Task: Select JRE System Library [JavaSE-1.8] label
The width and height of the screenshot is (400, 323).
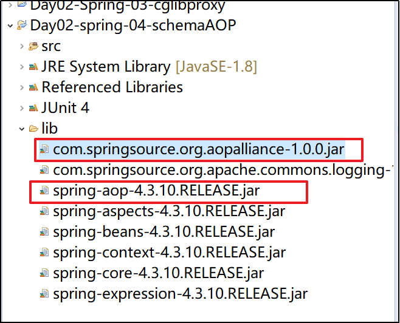Action: pos(149,67)
